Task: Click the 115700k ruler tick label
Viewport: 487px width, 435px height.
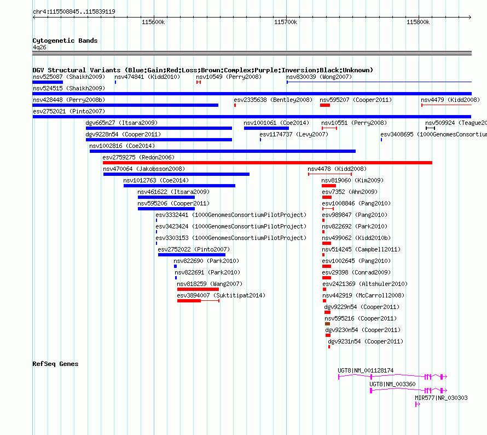Action: click(286, 22)
